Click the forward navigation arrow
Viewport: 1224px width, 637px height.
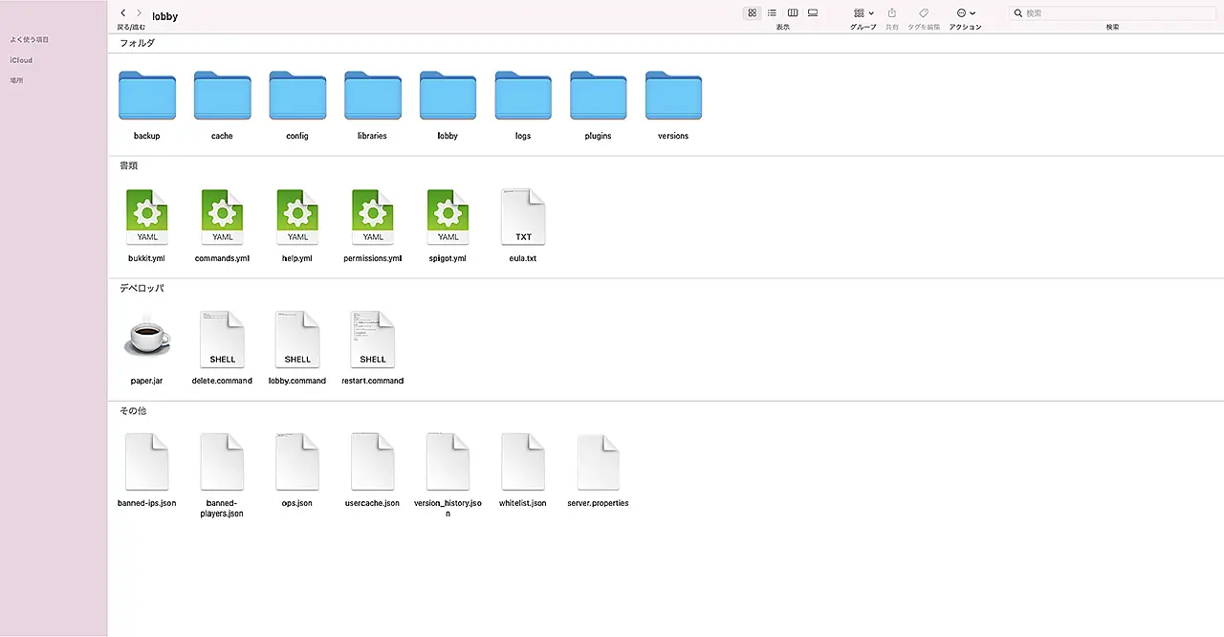pos(140,13)
